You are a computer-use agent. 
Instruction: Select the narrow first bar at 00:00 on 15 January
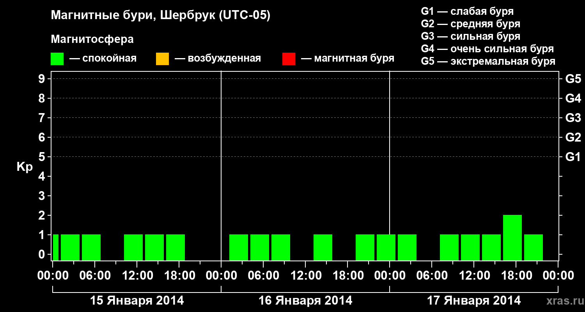[x=56, y=247]
